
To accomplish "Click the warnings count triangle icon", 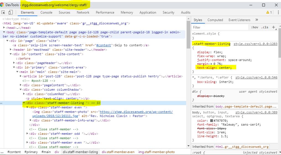I will [x=267, y=12].
